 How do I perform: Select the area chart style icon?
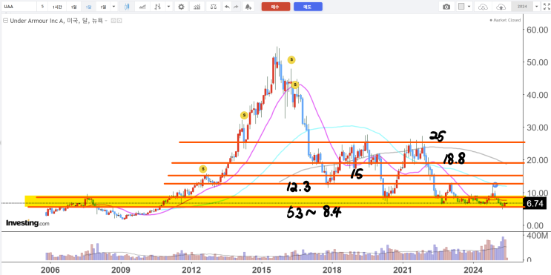142,7
